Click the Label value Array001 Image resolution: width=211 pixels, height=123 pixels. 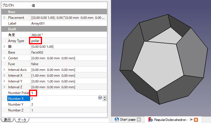point(38,23)
